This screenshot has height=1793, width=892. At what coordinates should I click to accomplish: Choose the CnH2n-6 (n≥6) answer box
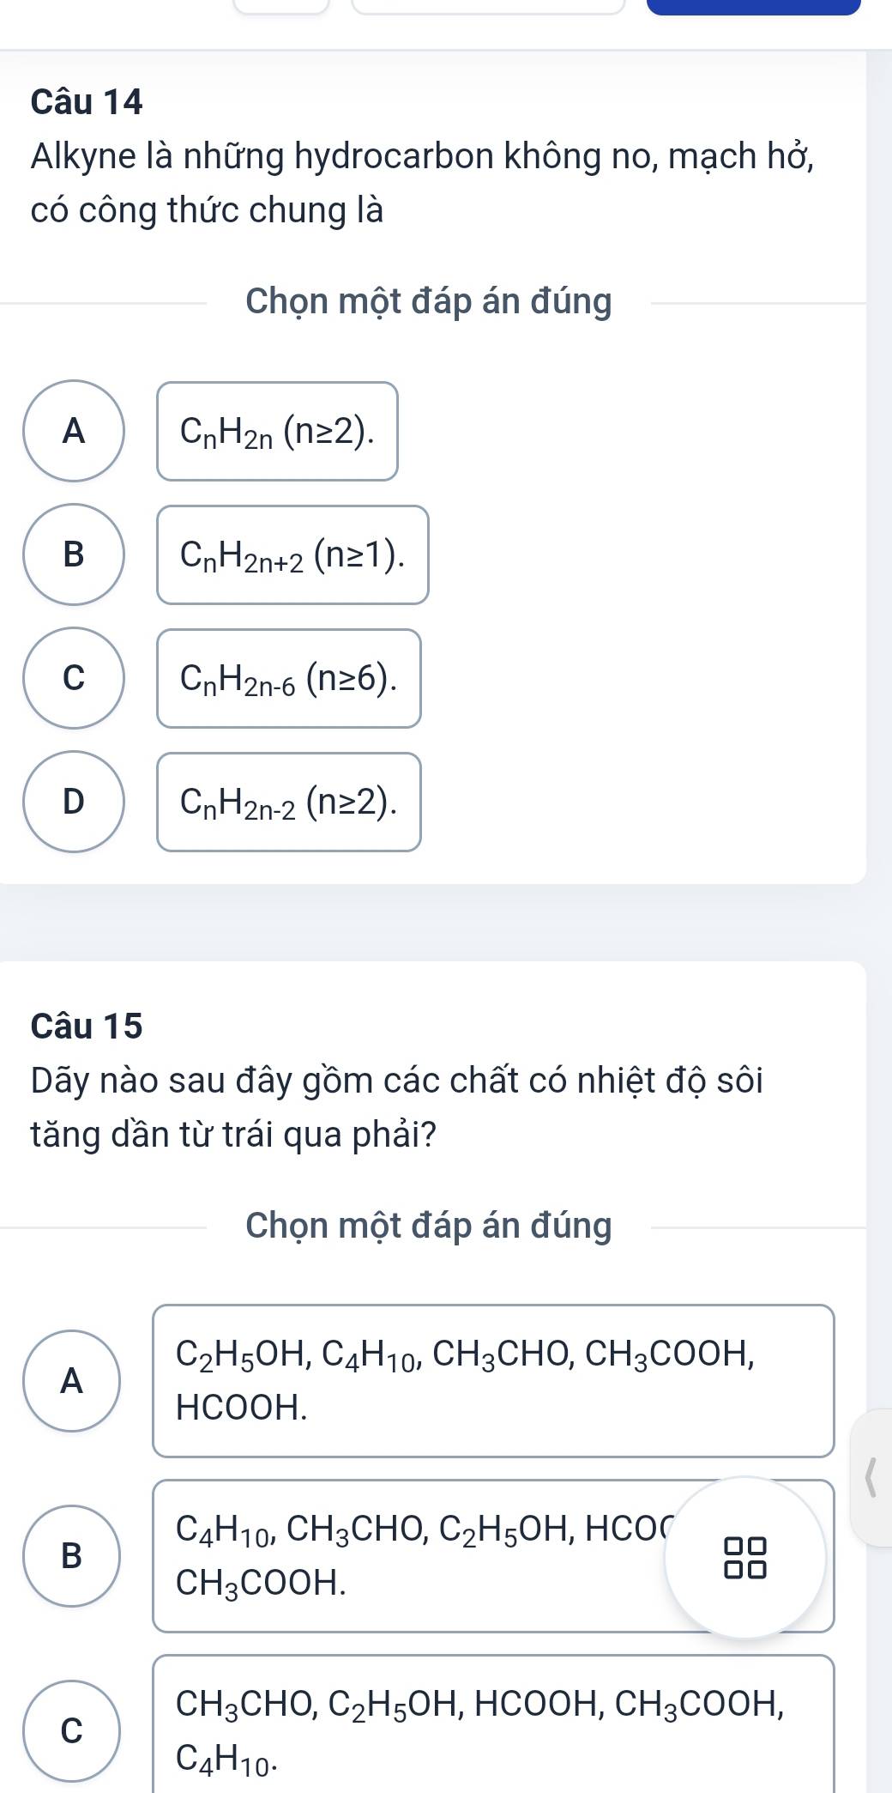click(289, 678)
